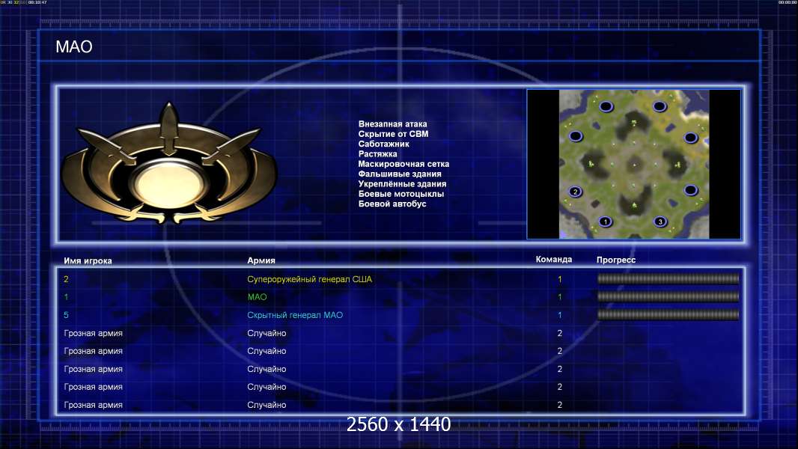Select the Фальшивые здания ability line
798x449 pixels.
(x=400, y=174)
